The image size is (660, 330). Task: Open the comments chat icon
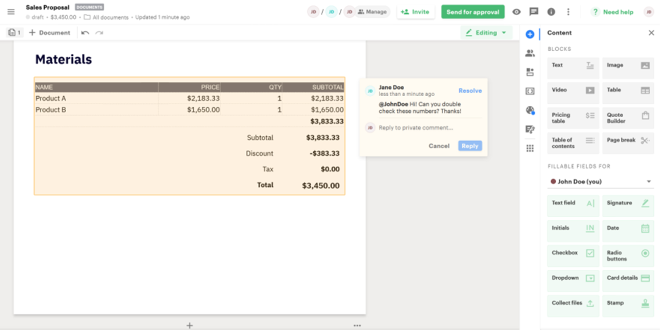(533, 12)
